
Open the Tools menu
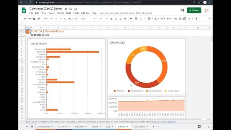(76, 13)
